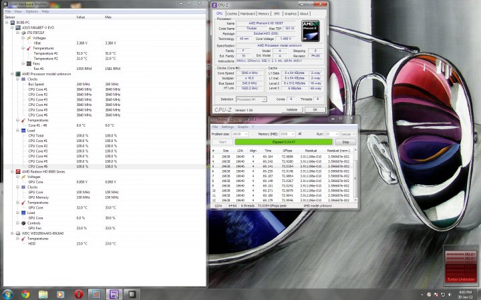Open the Graphs menu in LinX

(243, 127)
